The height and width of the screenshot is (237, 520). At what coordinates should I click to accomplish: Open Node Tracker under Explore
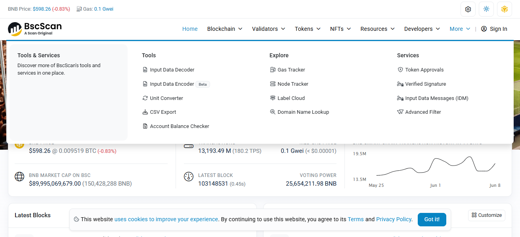(x=289, y=84)
